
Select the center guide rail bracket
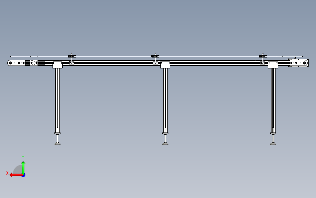(155, 59)
